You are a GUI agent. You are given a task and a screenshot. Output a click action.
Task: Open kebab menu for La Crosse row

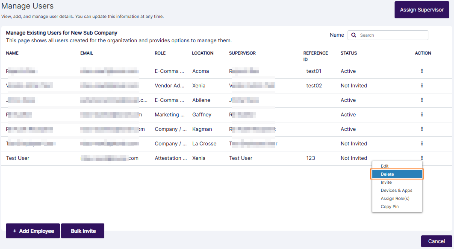[422, 144]
